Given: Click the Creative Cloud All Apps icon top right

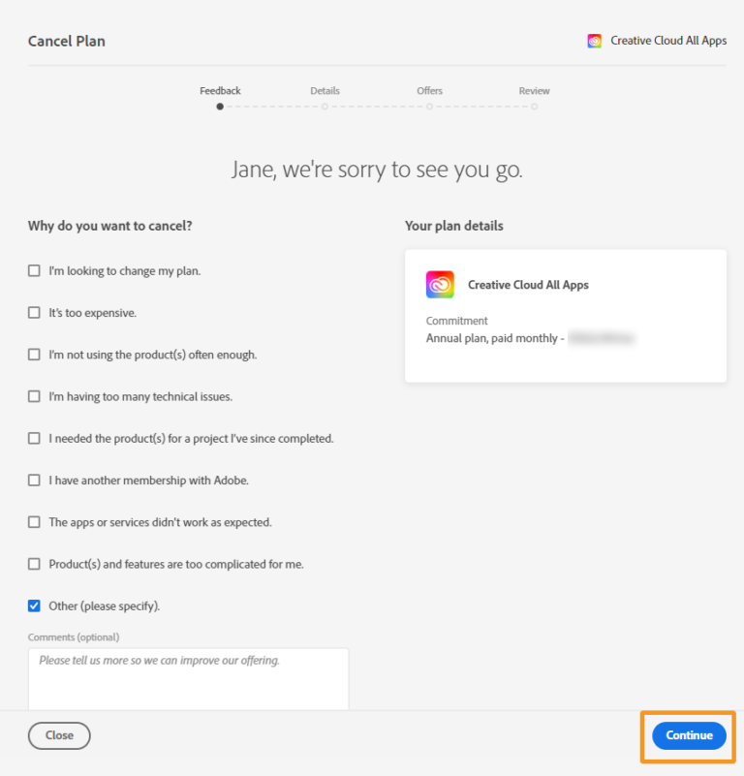Looking at the screenshot, I should pyautogui.click(x=594, y=41).
